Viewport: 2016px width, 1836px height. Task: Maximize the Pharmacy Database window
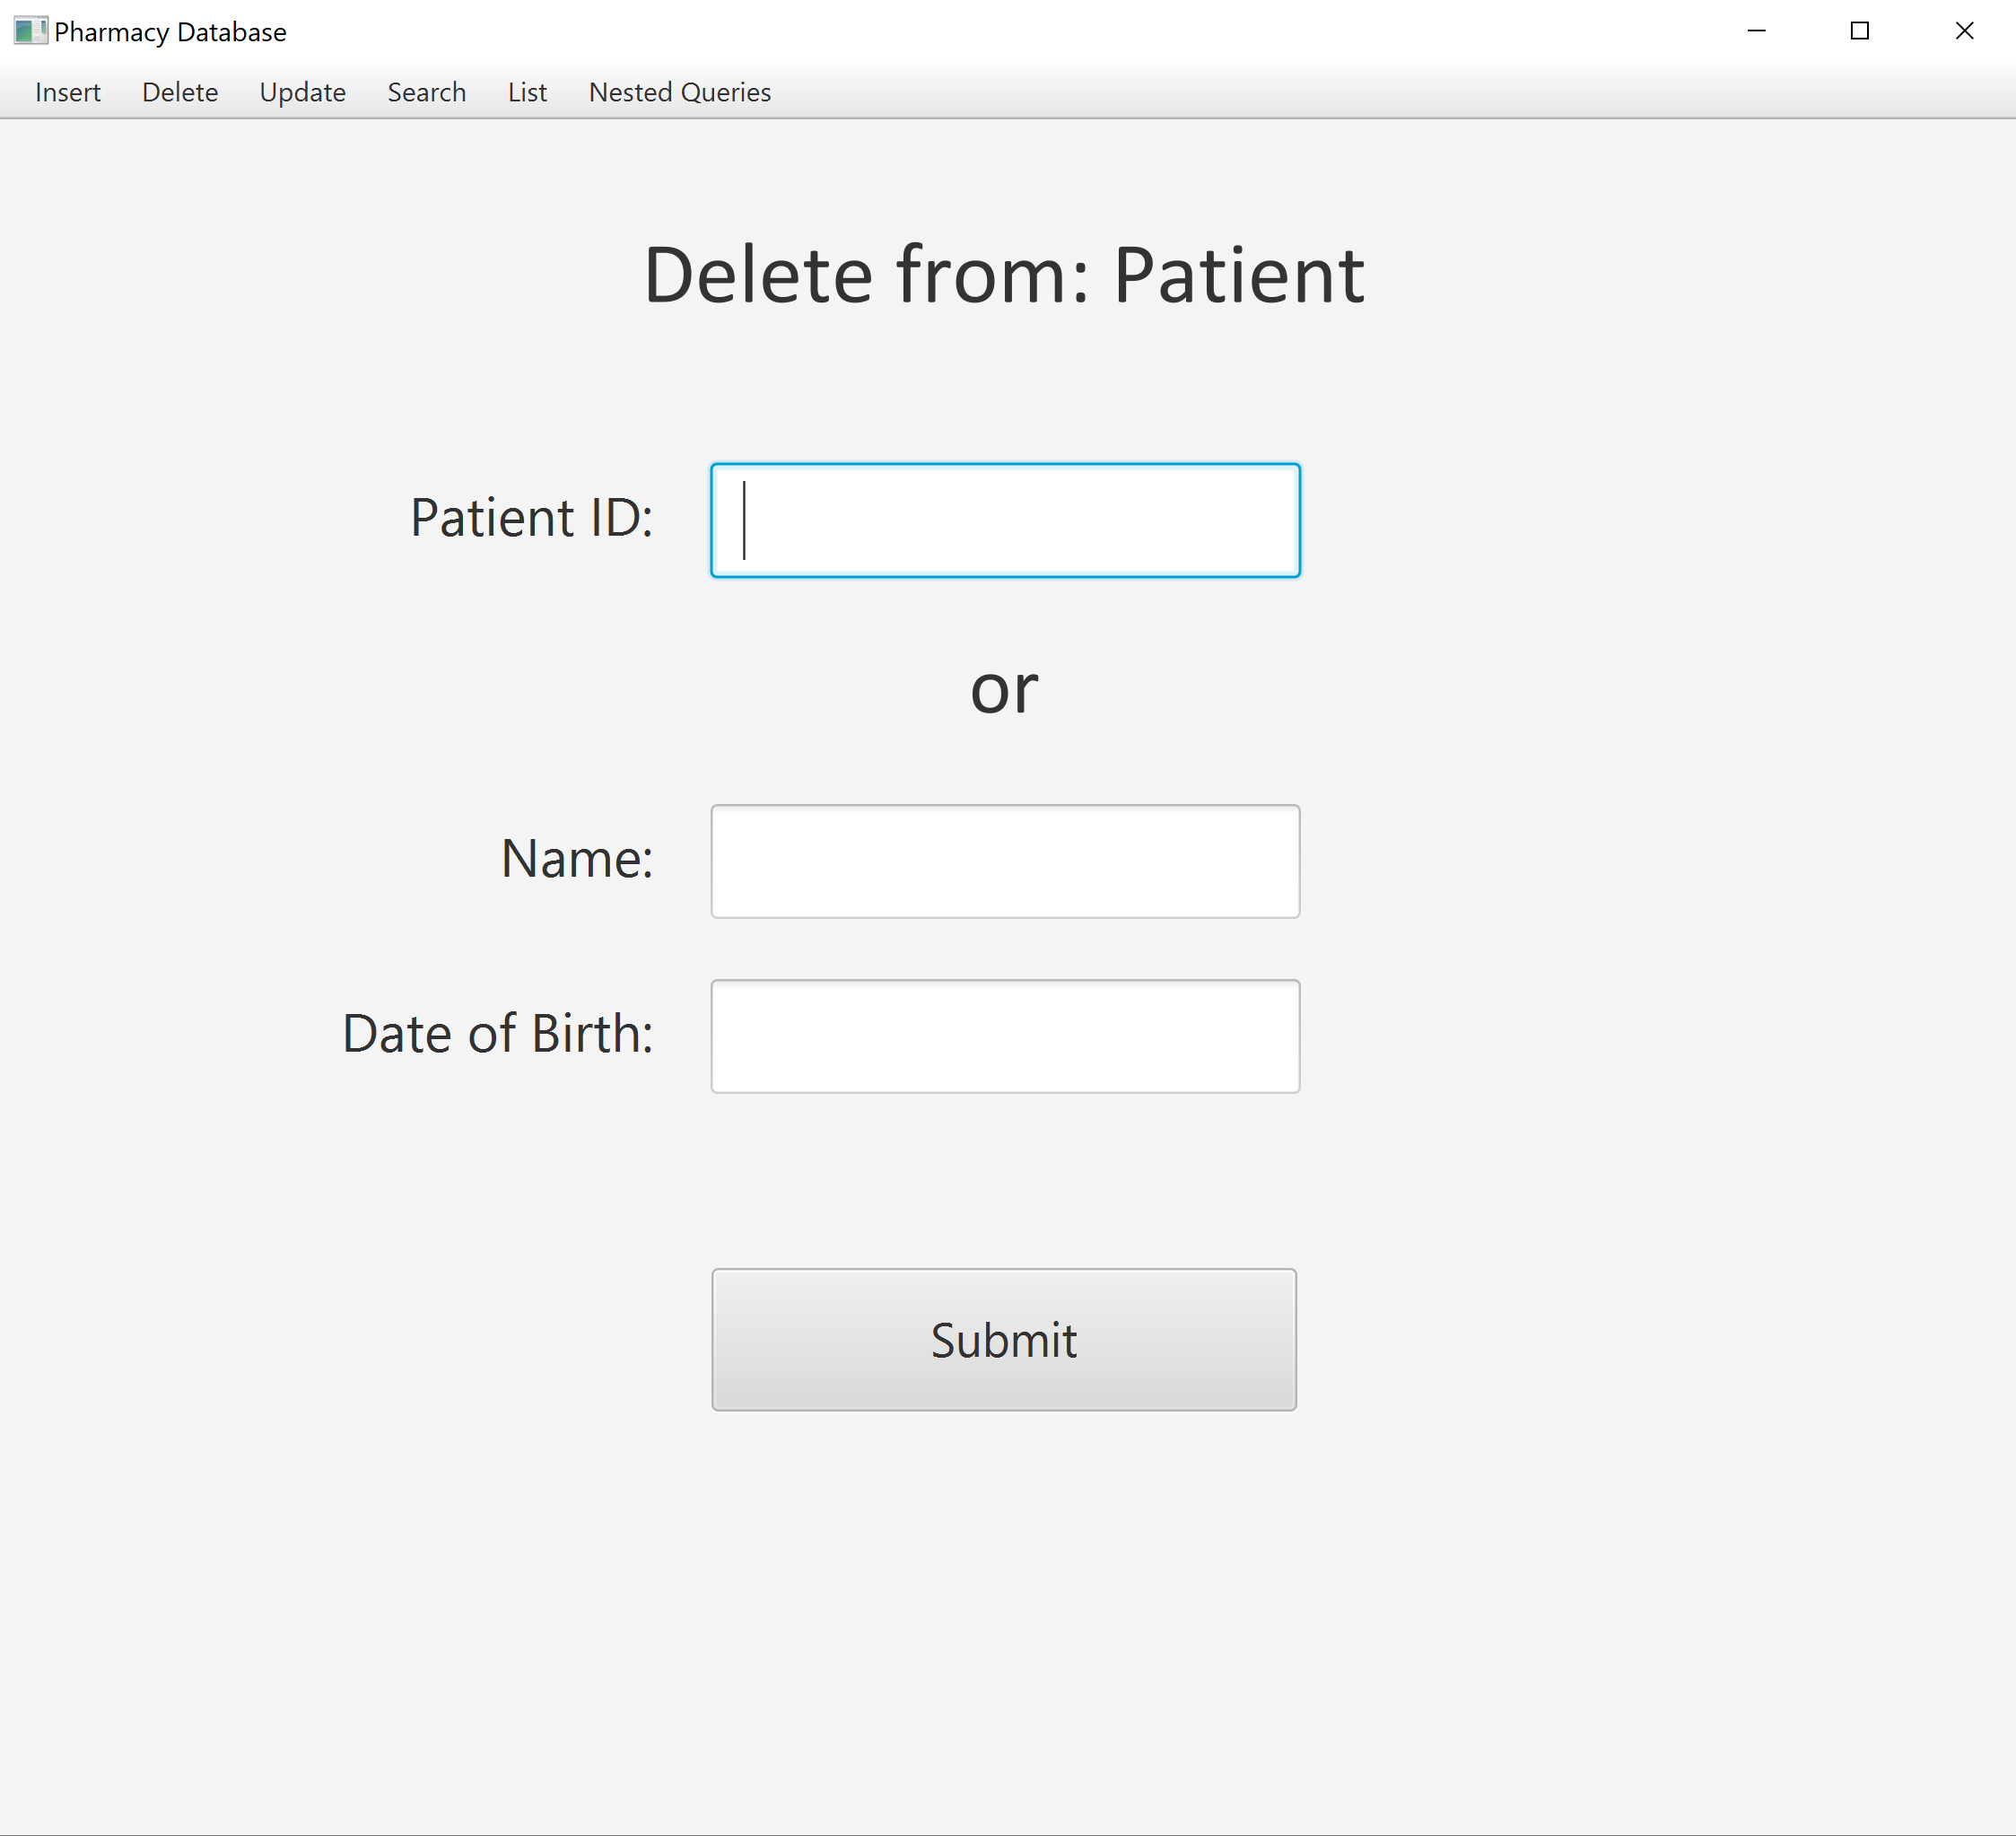(1860, 31)
